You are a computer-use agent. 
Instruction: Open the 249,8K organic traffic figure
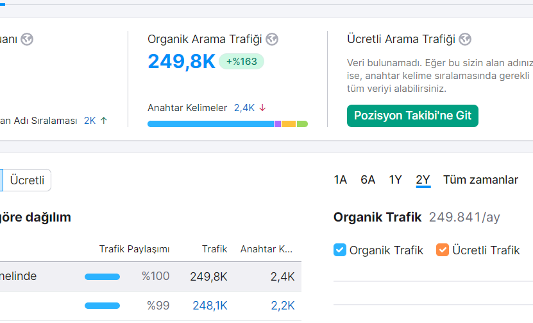click(x=182, y=62)
